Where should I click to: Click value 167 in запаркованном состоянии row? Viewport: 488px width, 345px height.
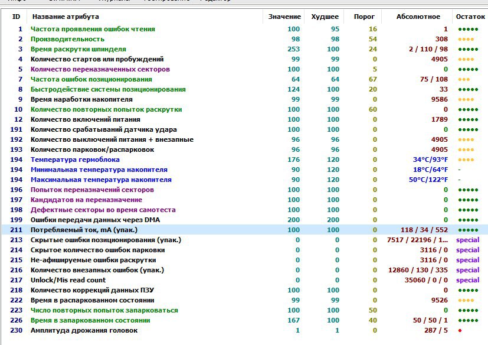293,320
